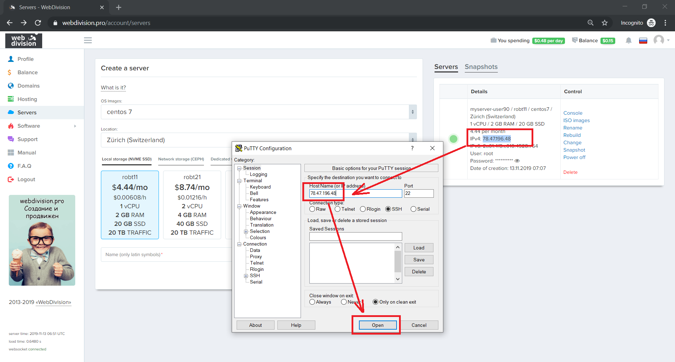
Task: Click the Rebuild server link
Action: click(572, 135)
